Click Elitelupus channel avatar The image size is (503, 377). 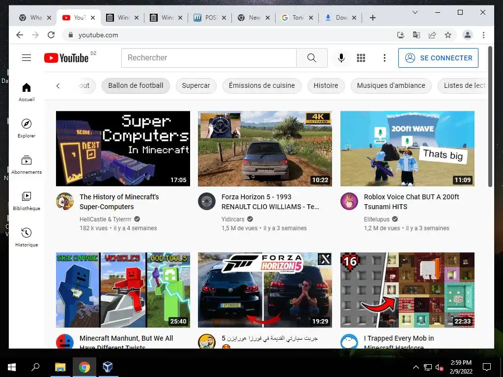[x=349, y=201]
